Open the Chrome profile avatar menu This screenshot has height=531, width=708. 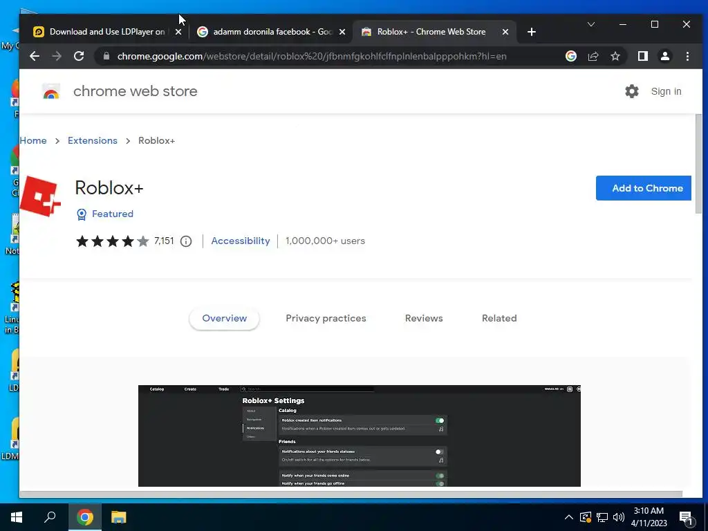pos(664,56)
